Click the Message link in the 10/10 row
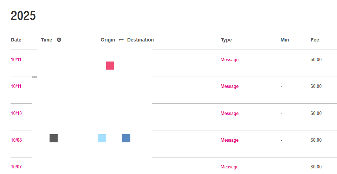Image resolution: width=337 pixels, height=174 pixels. [229, 113]
